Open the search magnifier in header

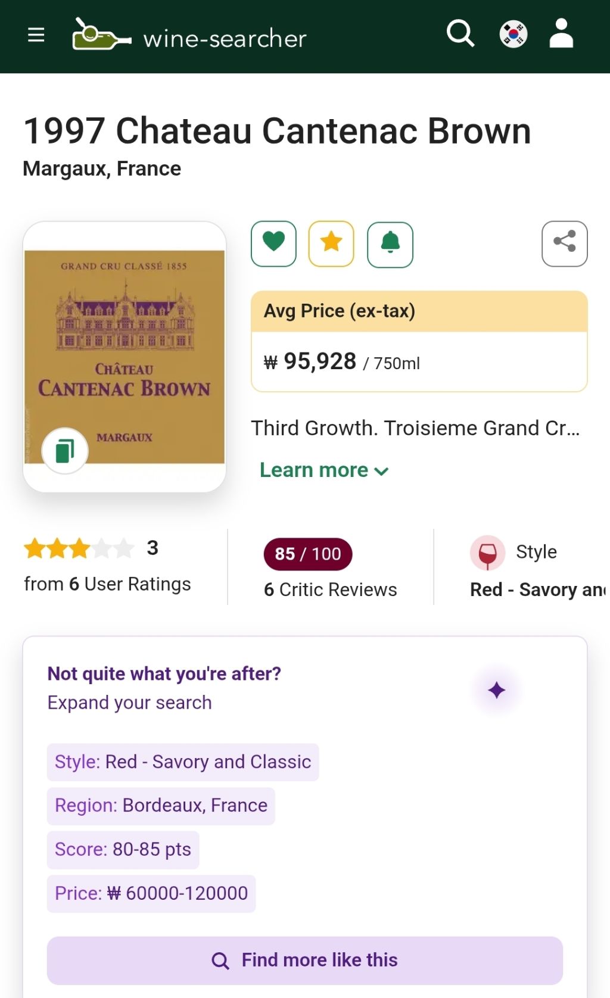point(460,34)
